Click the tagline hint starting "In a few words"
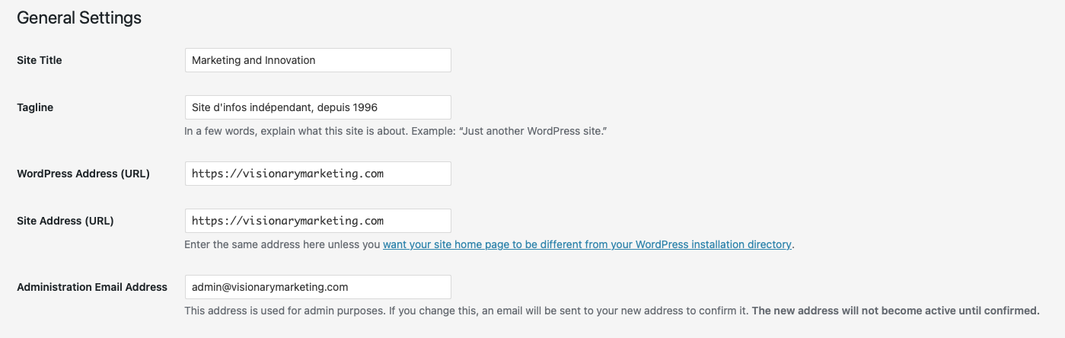 pyautogui.click(x=395, y=131)
